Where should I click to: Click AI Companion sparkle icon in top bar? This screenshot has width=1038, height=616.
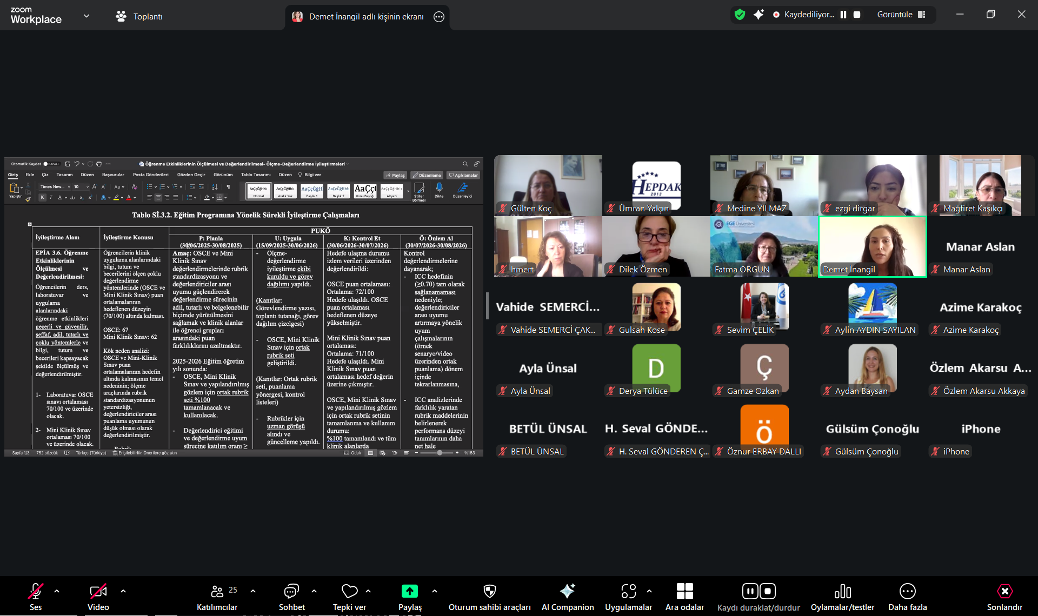point(758,15)
